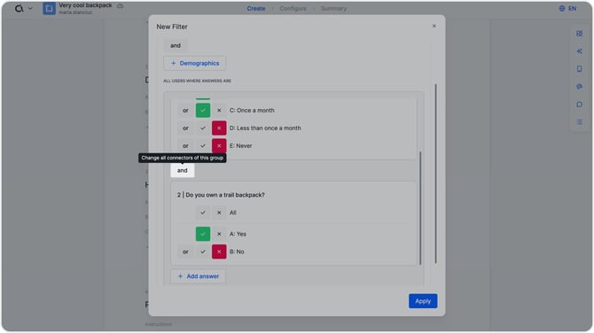Toggle green include check for A: Yes
Image resolution: width=594 pixels, height=333 pixels.
203,234
